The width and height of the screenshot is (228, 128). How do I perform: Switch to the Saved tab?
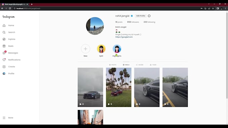(x=139, y=65)
